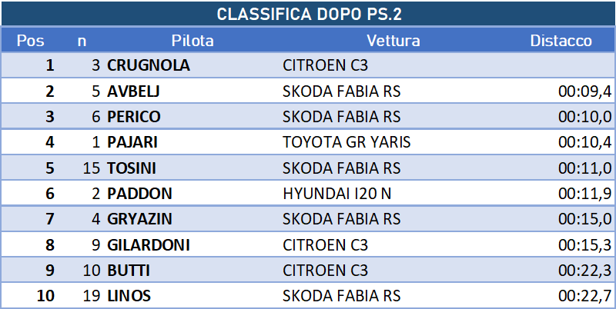Click the AVBELJ driver name

coord(133,91)
